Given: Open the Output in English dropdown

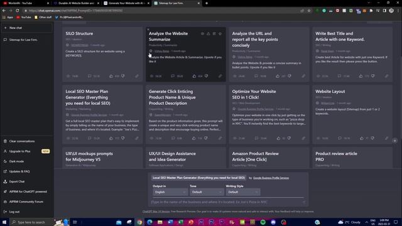Looking at the screenshot, I should click(170, 192).
